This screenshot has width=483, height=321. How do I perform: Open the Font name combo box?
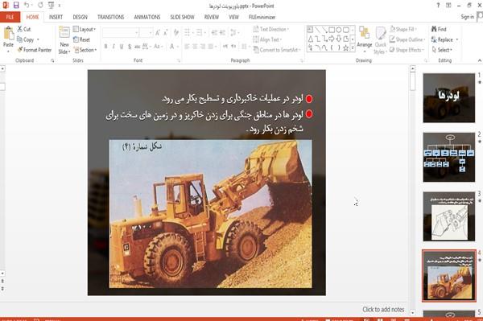(121, 32)
